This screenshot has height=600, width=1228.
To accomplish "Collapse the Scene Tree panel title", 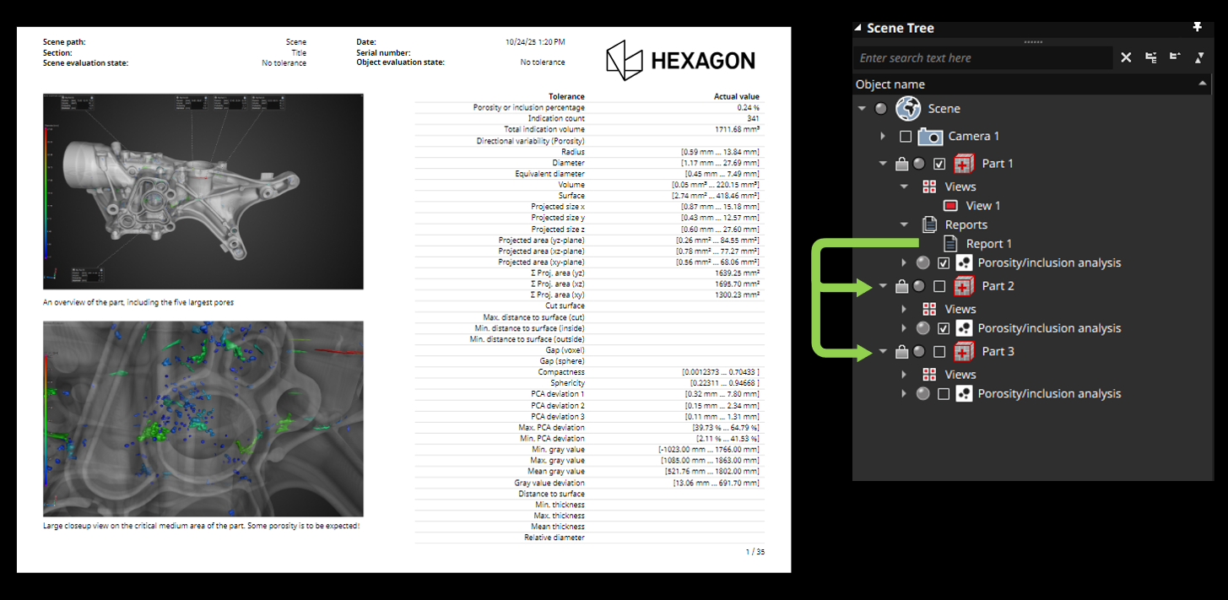I will point(858,28).
